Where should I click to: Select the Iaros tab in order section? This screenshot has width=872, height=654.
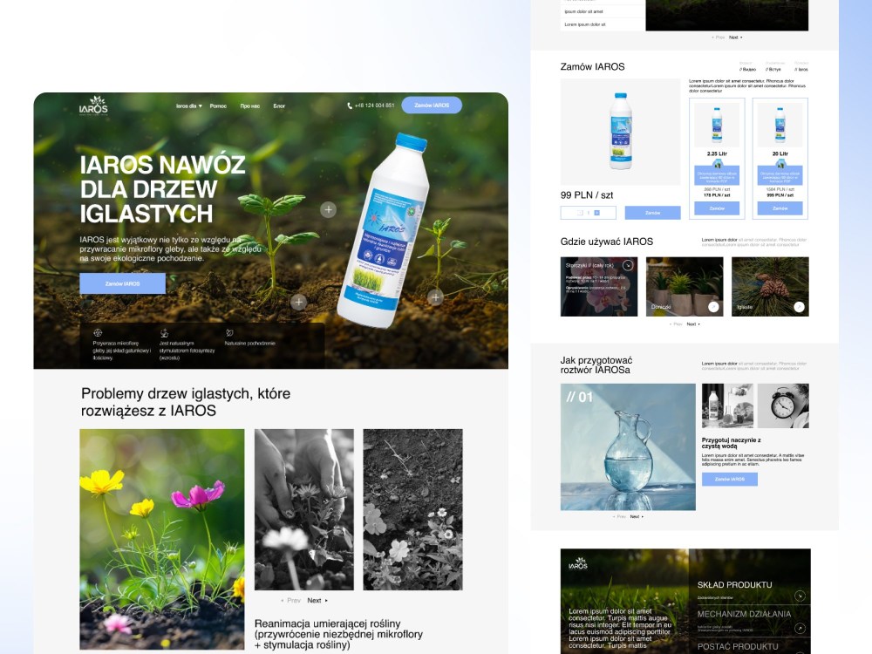tap(800, 70)
